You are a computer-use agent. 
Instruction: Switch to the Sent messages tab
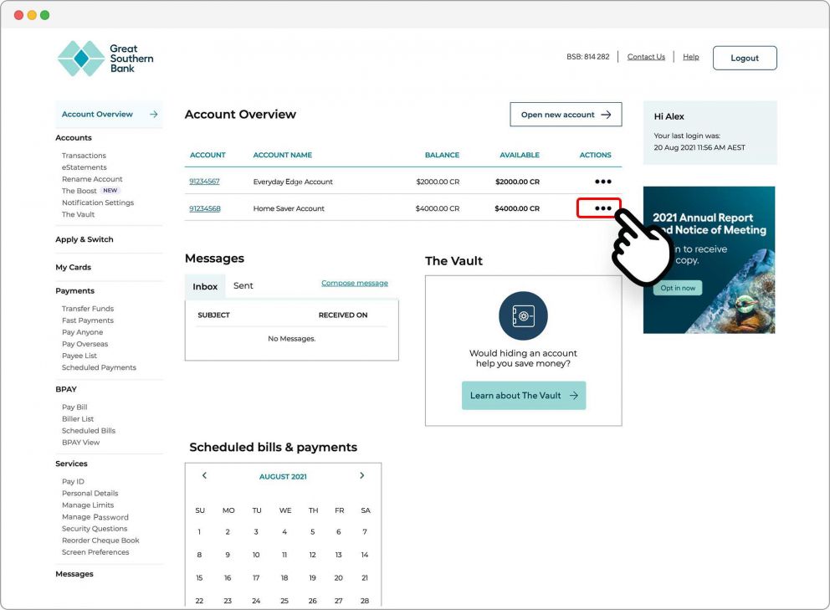click(x=243, y=286)
